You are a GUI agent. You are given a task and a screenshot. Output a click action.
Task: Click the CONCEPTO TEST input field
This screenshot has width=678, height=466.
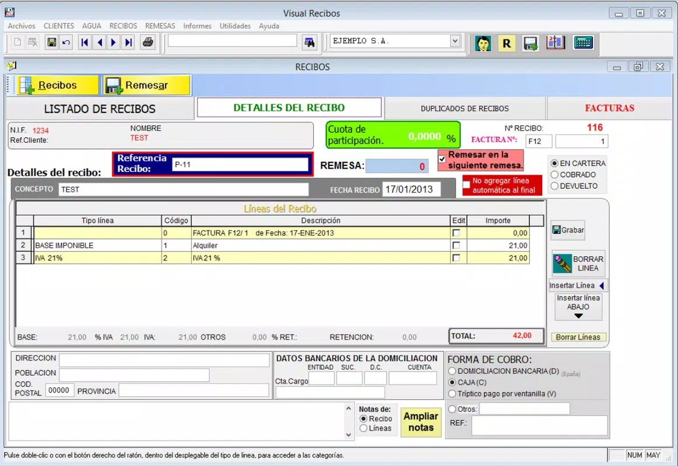click(x=184, y=189)
